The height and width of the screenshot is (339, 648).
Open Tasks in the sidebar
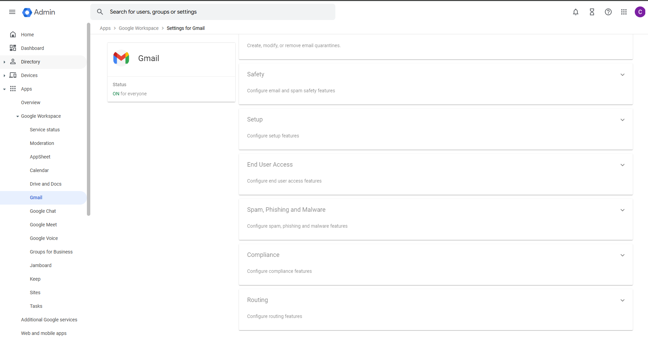pos(36,306)
